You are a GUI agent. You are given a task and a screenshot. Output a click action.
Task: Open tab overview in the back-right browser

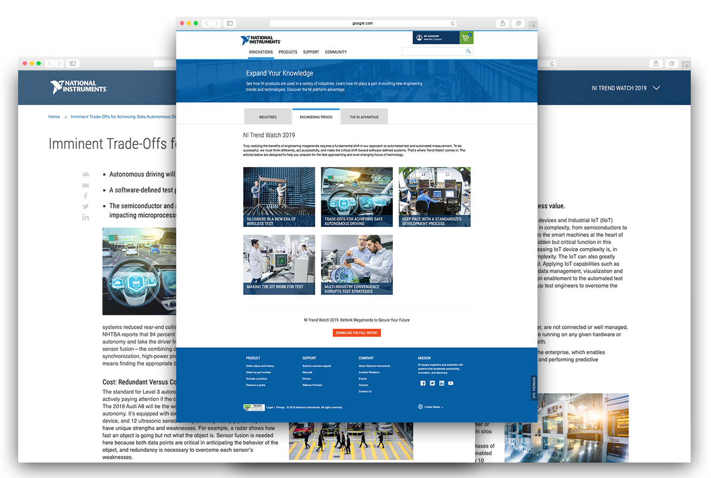click(x=671, y=63)
